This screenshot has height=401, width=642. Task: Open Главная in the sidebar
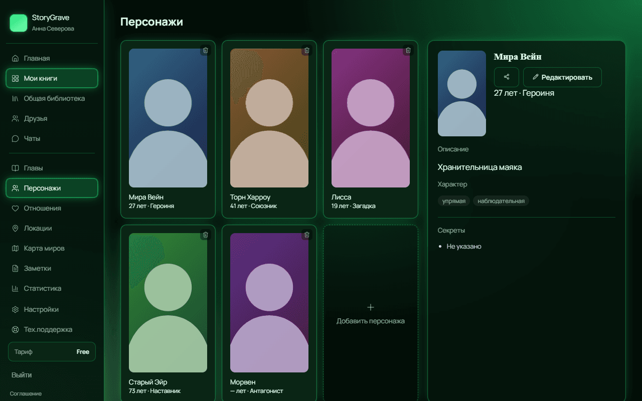coord(52,58)
